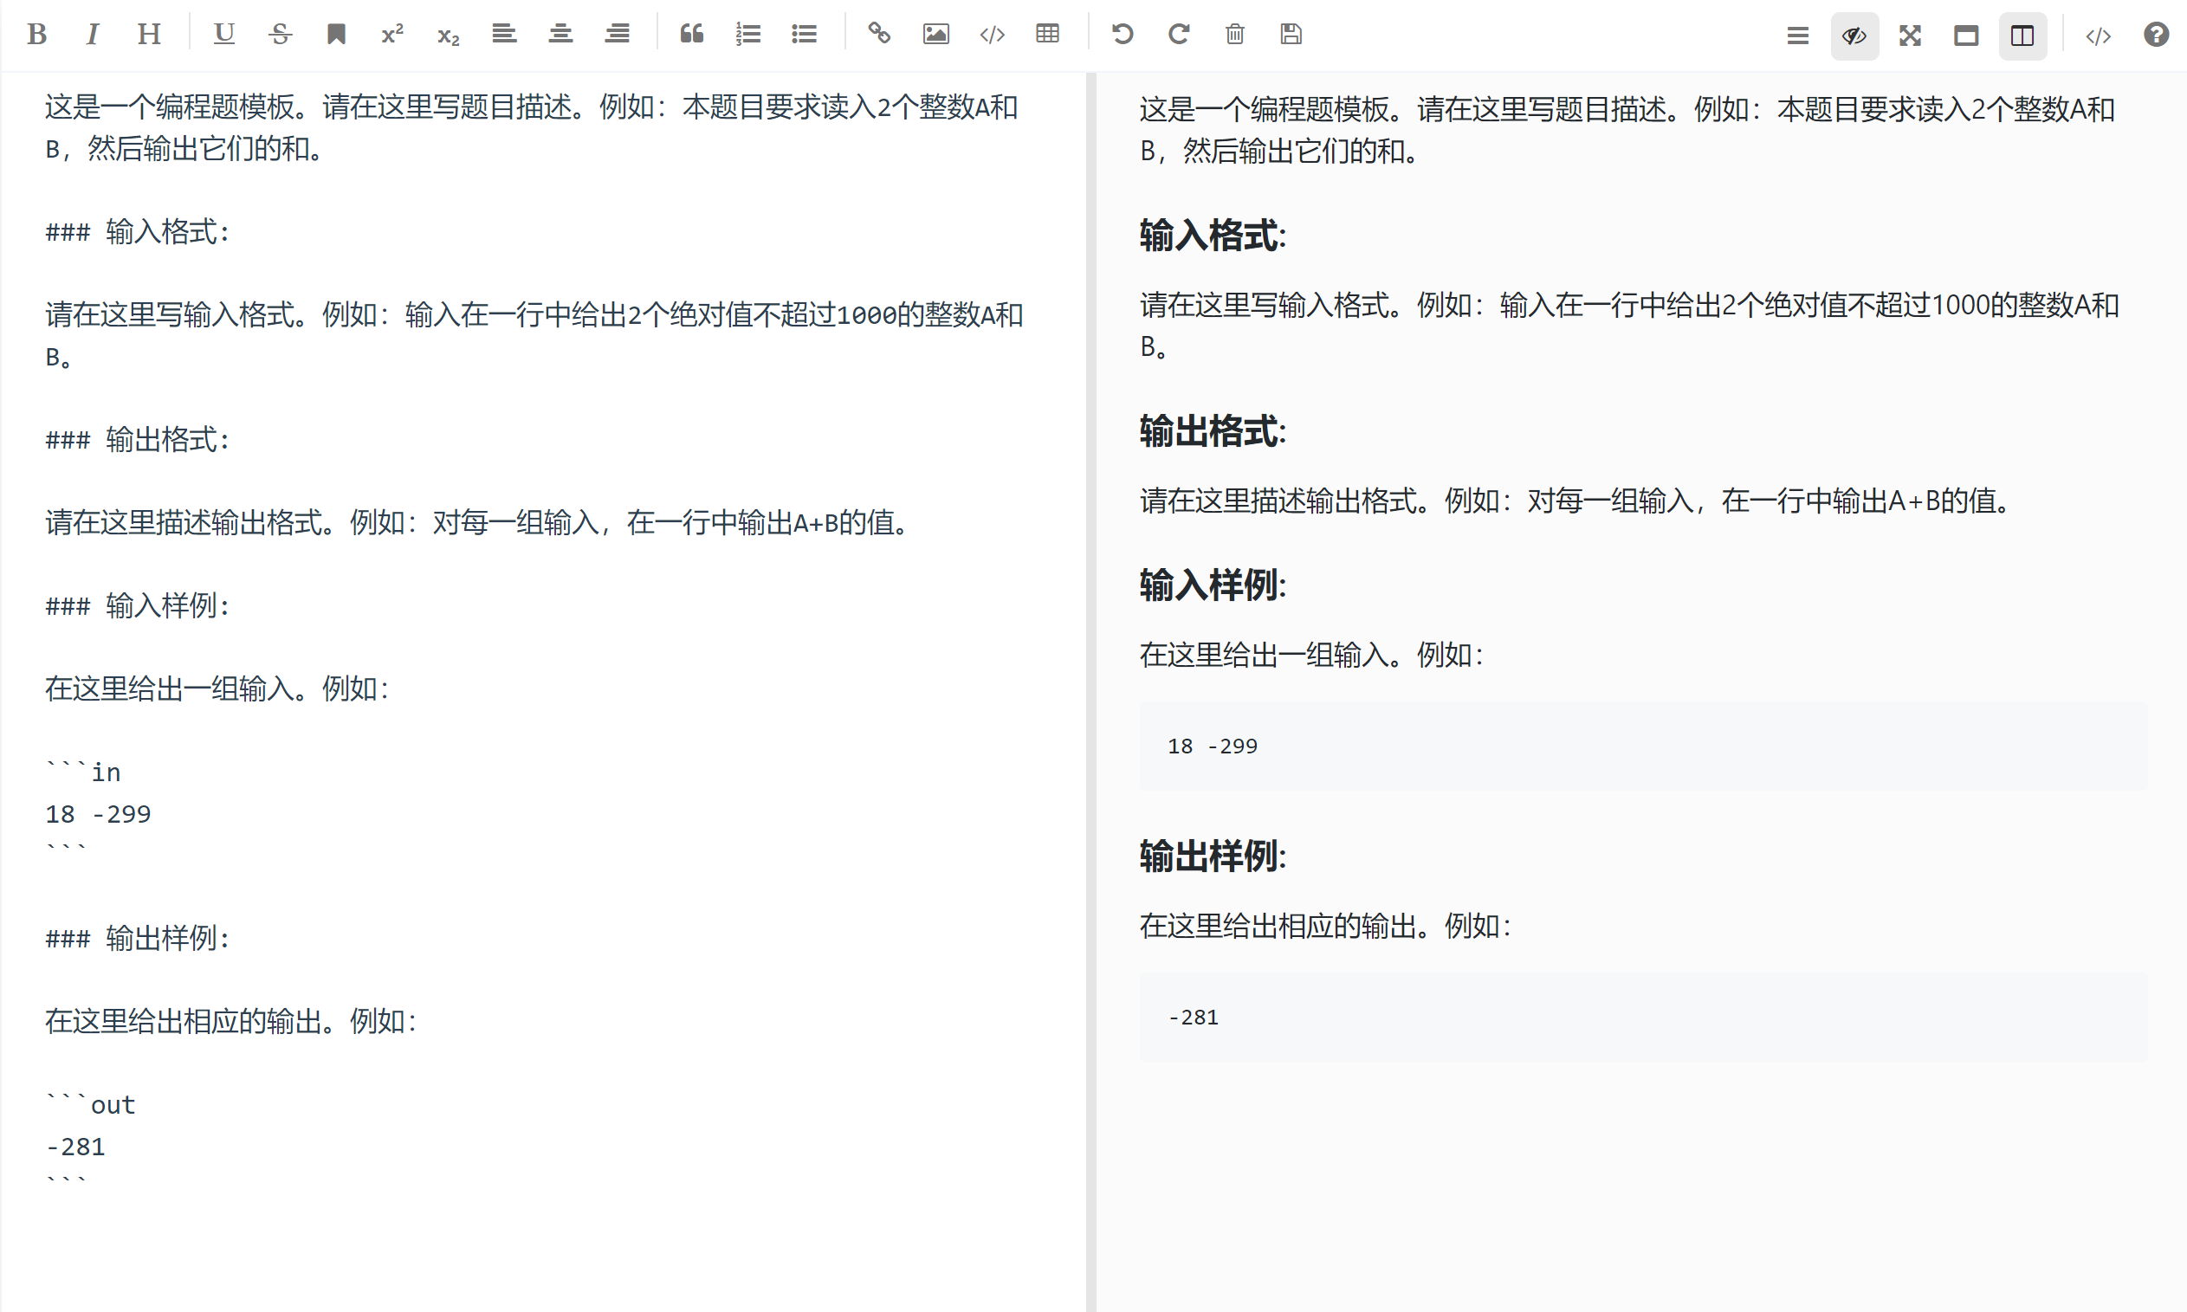Insert a code block
Image resolution: width=2187 pixels, height=1312 pixels.
992,35
